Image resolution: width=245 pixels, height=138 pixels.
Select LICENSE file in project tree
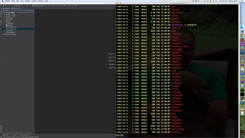click(x=10, y=31)
